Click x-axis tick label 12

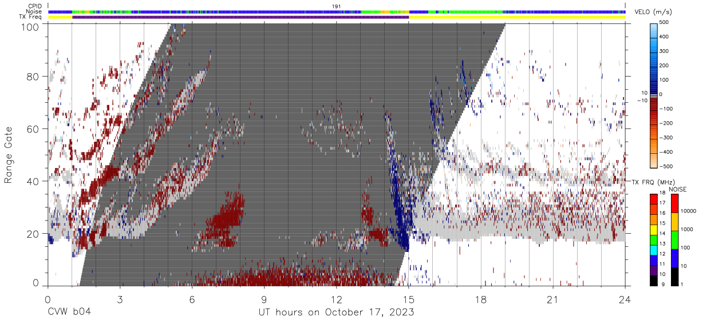337,299
